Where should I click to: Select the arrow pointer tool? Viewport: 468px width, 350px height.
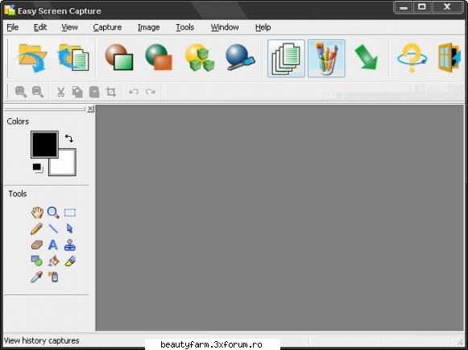coord(70,229)
